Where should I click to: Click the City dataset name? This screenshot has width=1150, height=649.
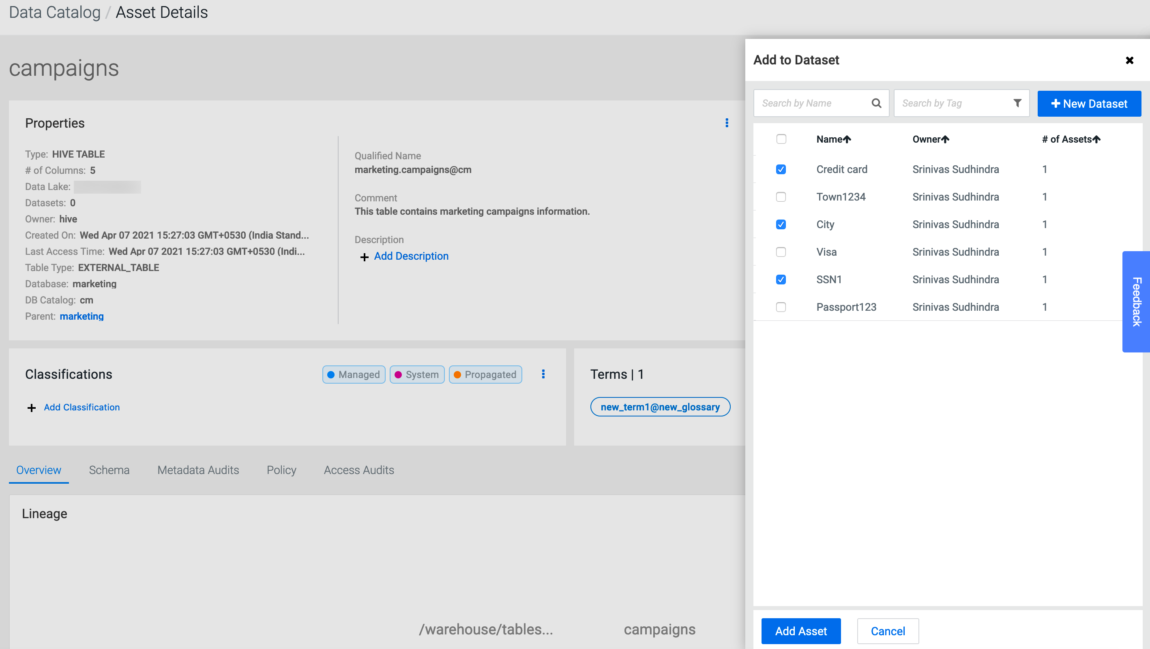825,224
